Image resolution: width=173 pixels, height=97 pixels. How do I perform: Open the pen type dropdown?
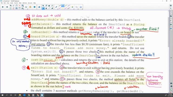tap(56, 7)
